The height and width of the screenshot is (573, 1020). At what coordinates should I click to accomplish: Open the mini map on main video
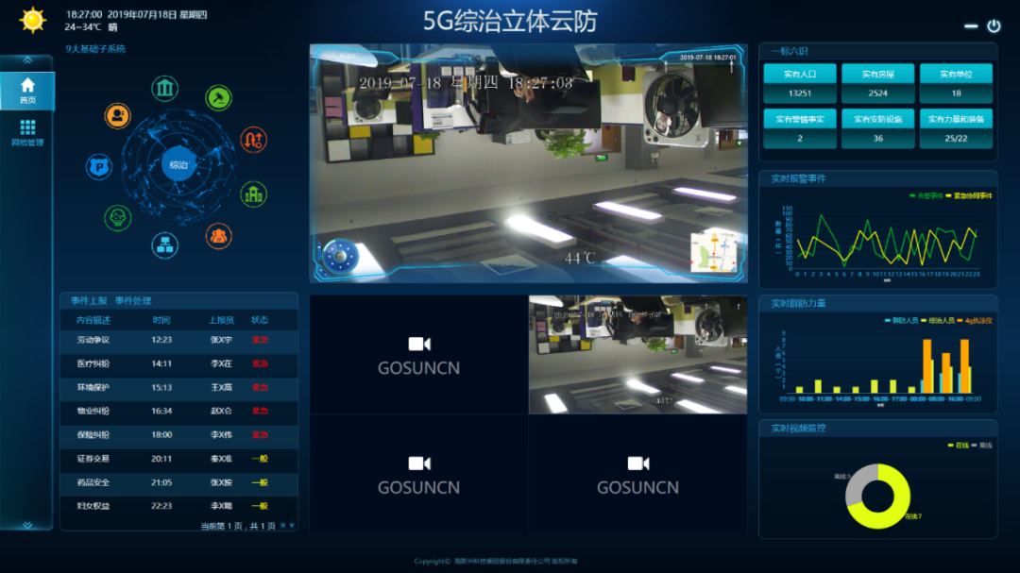tap(713, 252)
